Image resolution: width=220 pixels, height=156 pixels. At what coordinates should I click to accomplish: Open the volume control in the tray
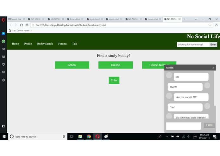pyautogui.click(x=189, y=136)
